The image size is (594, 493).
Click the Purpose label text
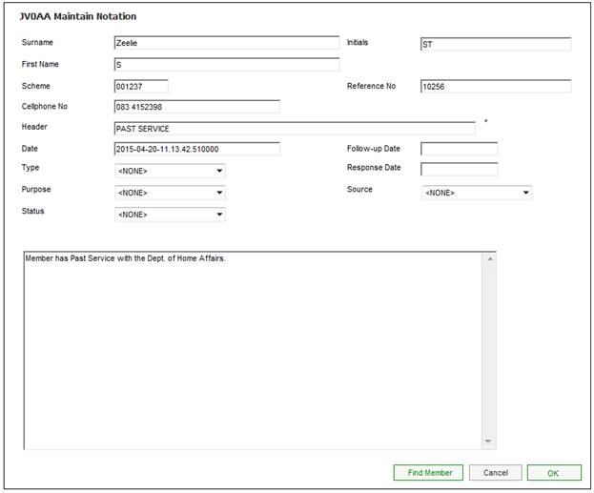click(x=36, y=189)
